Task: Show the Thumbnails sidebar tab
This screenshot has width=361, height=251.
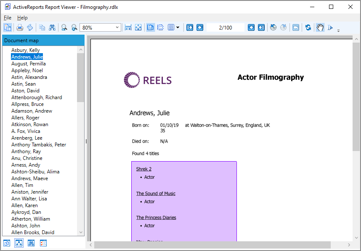Action: 7,243
